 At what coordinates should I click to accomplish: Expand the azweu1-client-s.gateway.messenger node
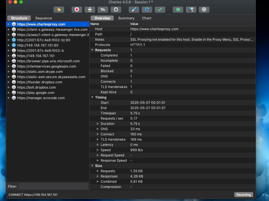(x=9, y=35)
